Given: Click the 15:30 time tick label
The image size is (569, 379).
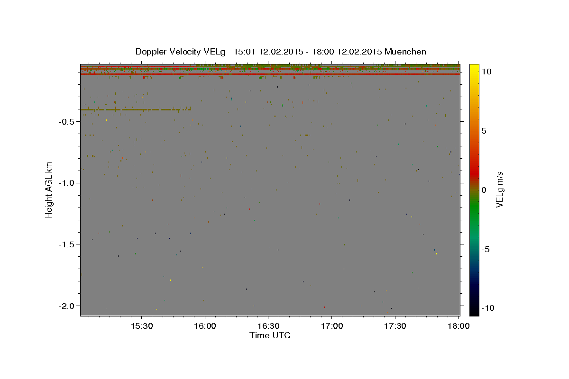Looking at the screenshot, I should 141,326.
